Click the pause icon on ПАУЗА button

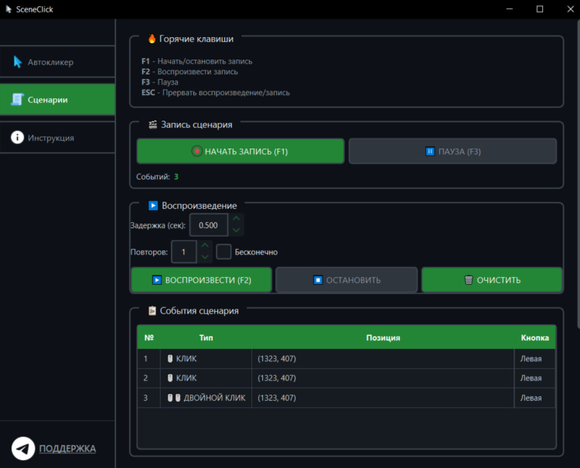pyautogui.click(x=430, y=152)
